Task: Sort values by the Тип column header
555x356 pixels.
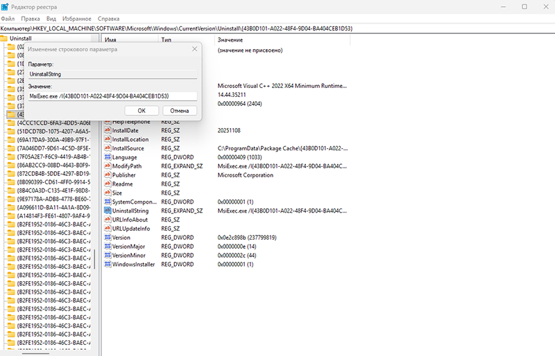Action: (x=166, y=40)
